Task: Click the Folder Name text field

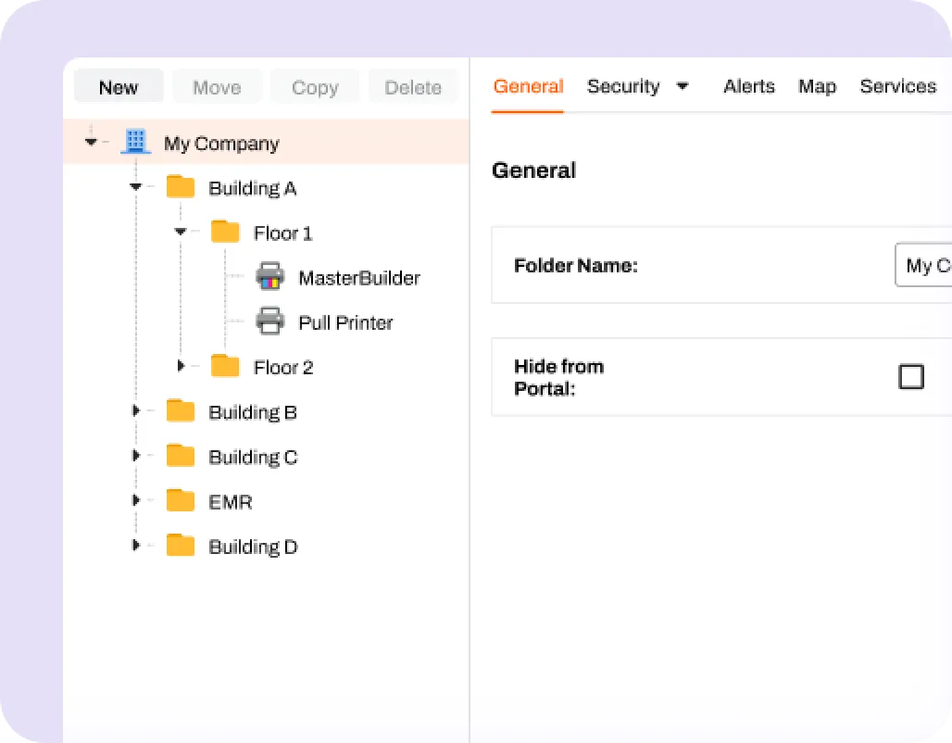Action: [x=925, y=265]
